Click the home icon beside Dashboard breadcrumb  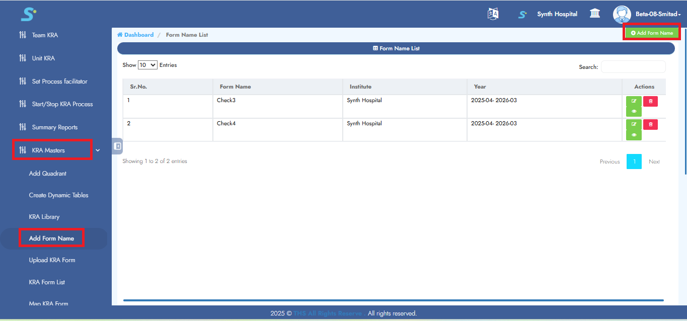(120, 34)
